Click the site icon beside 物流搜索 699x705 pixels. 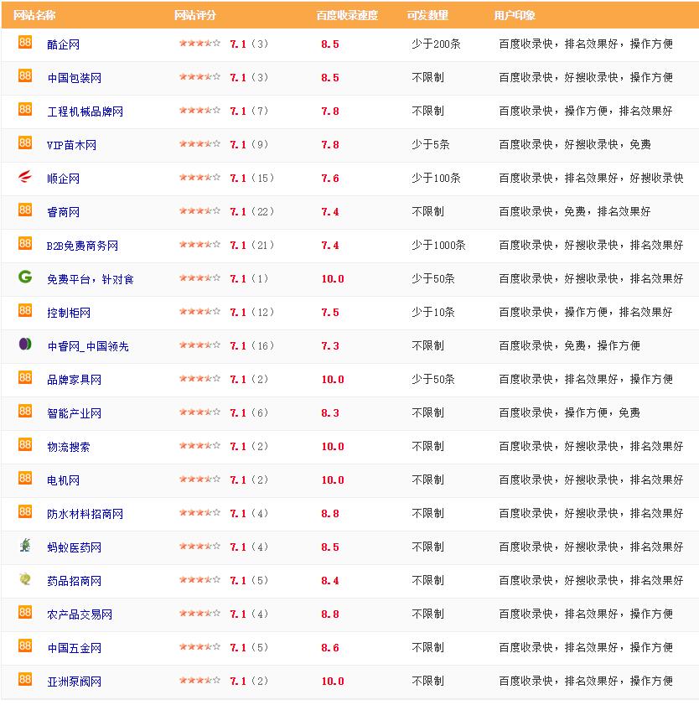25,444
